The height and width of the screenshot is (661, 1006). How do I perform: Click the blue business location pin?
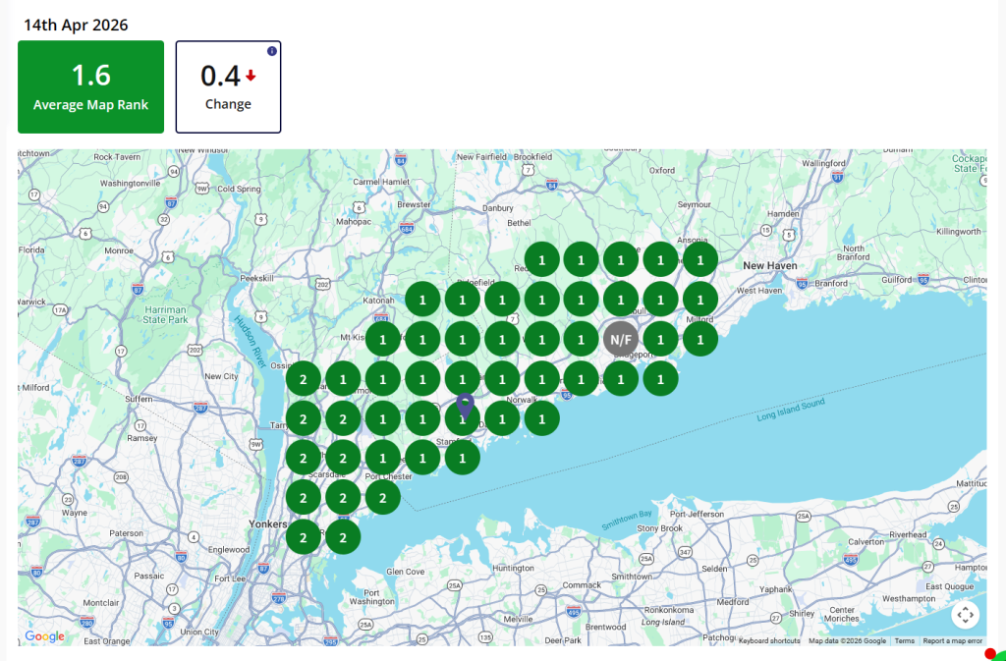465,408
